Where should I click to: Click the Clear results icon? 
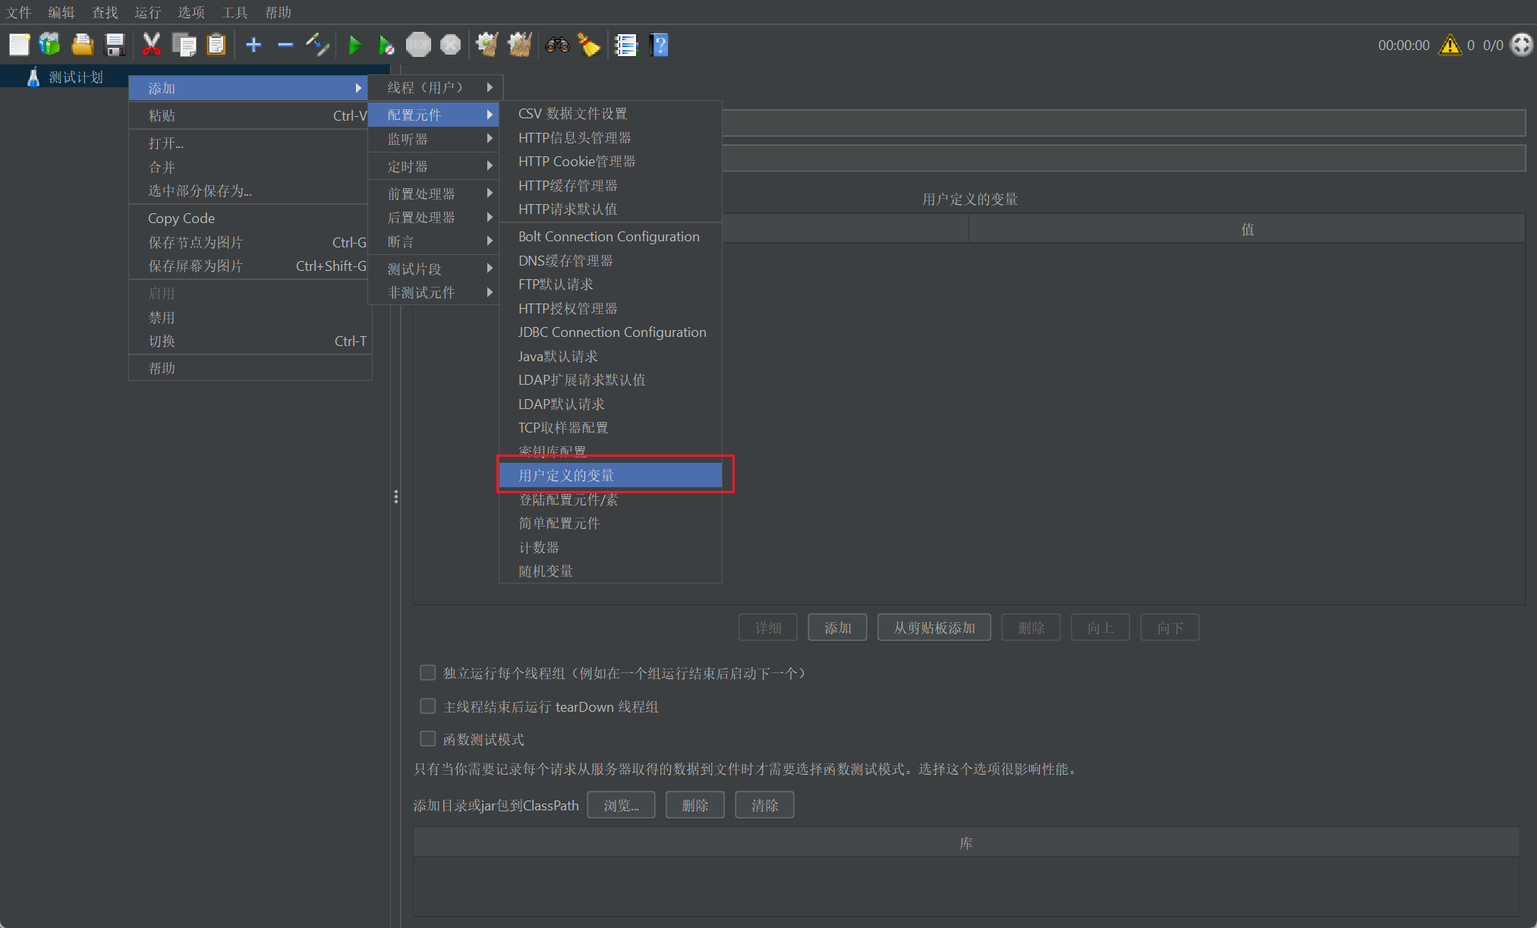487,45
